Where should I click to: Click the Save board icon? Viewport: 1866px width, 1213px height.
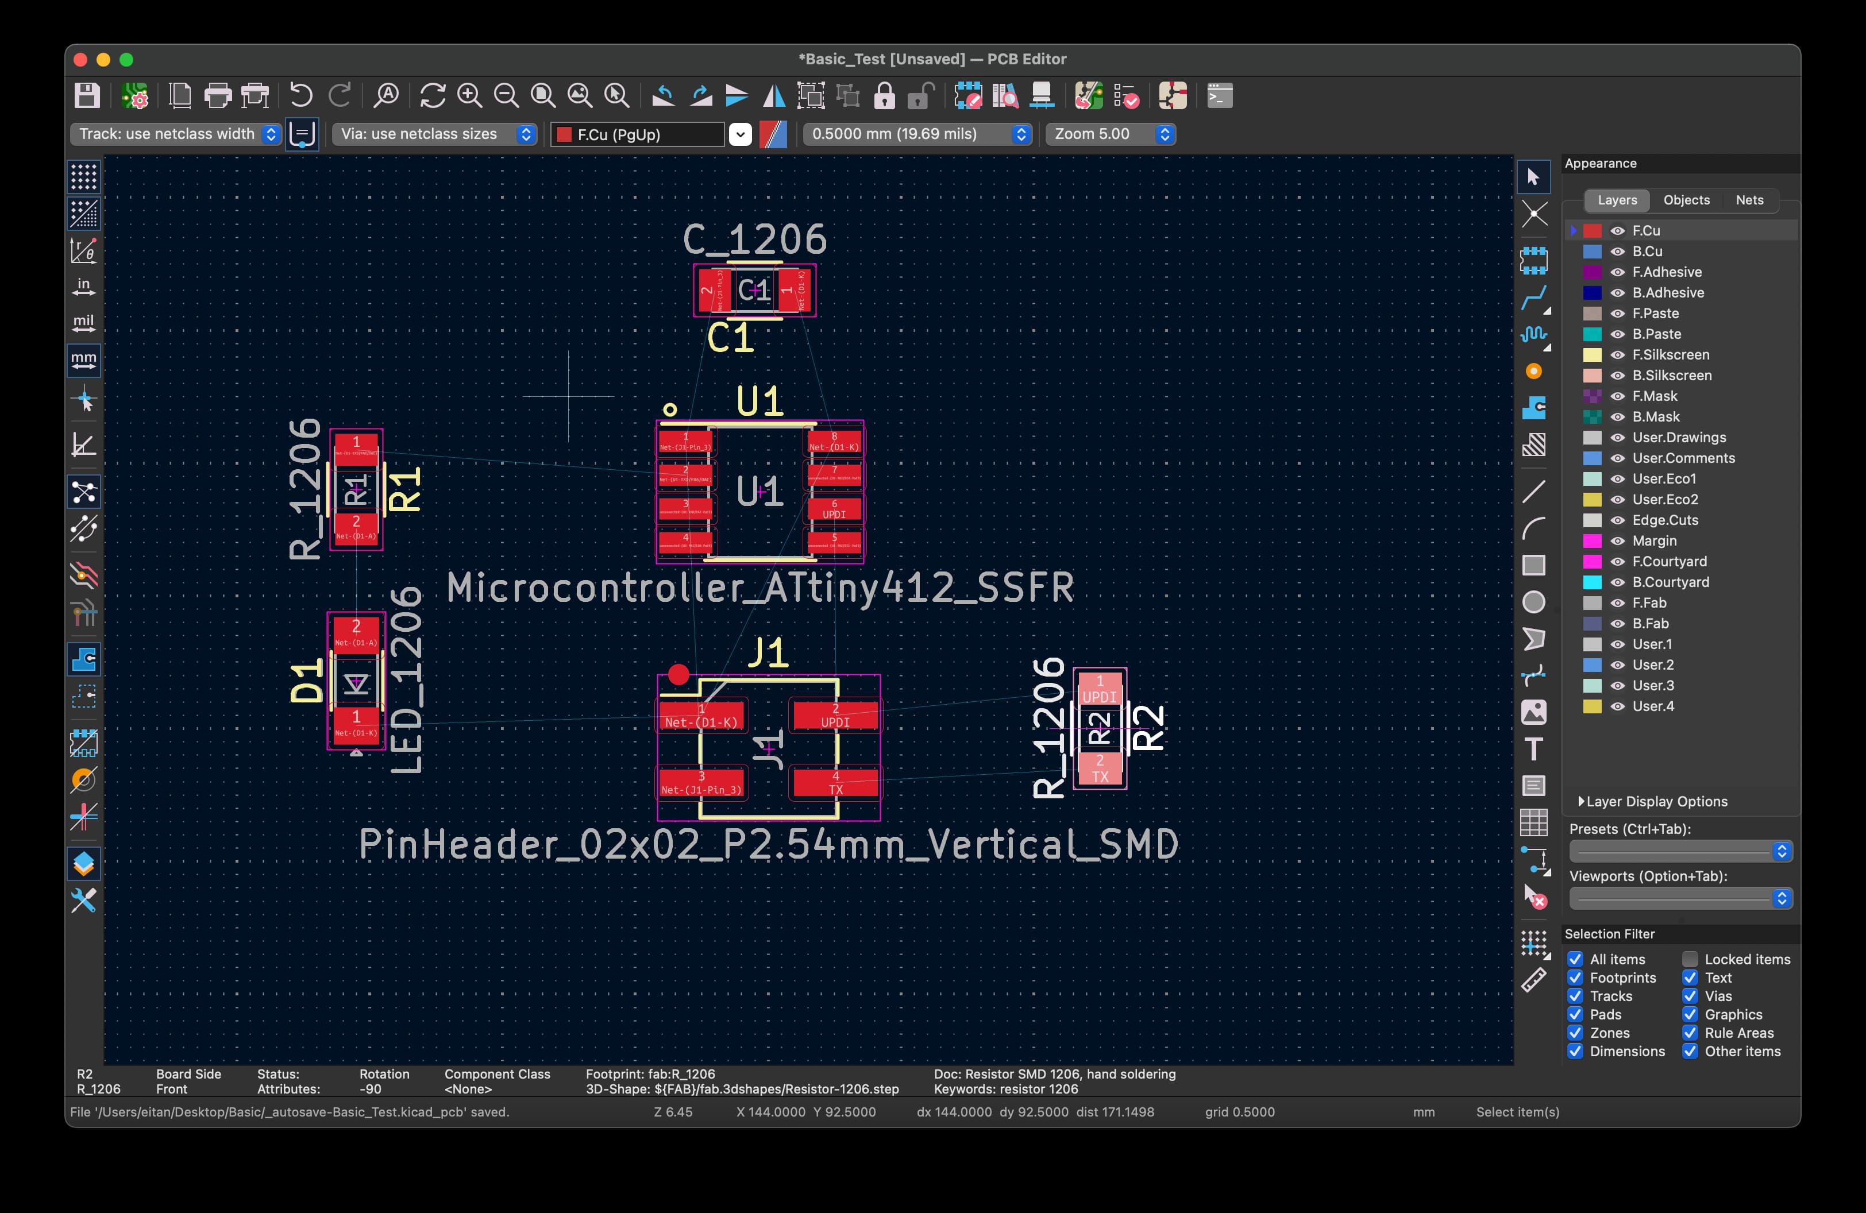[x=87, y=95]
